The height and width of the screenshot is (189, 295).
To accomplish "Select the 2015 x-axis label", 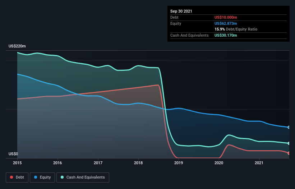I will coord(17,163).
